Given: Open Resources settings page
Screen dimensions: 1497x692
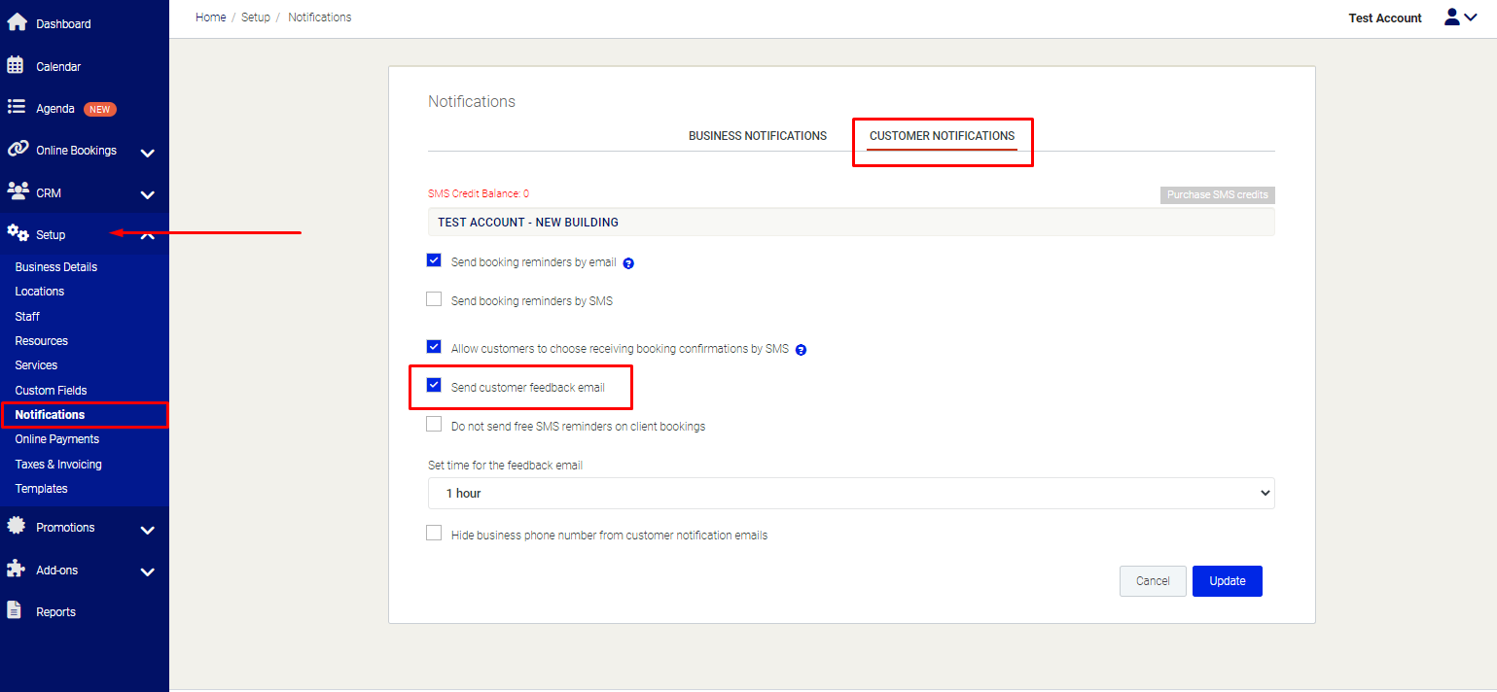Looking at the screenshot, I should 42,341.
